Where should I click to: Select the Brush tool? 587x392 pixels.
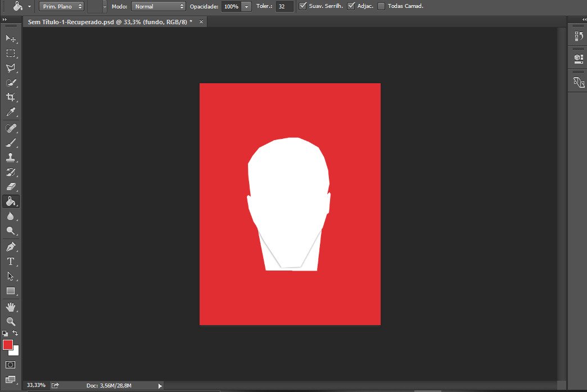[x=11, y=143]
